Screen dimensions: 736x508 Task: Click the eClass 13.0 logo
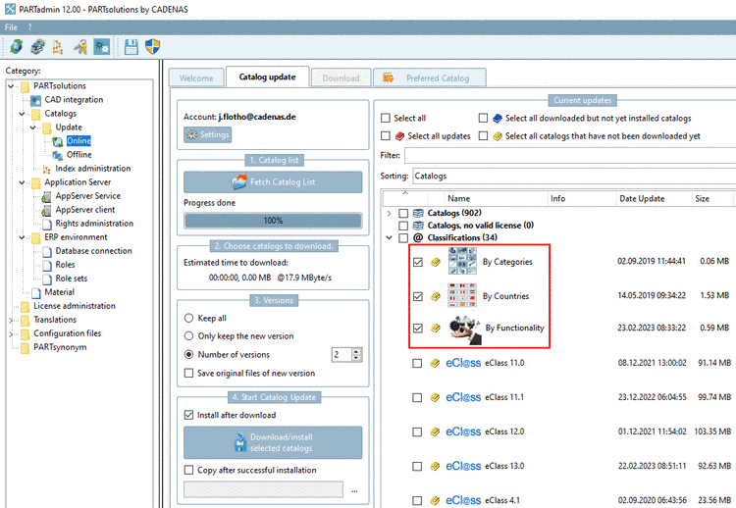tap(463, 466)
